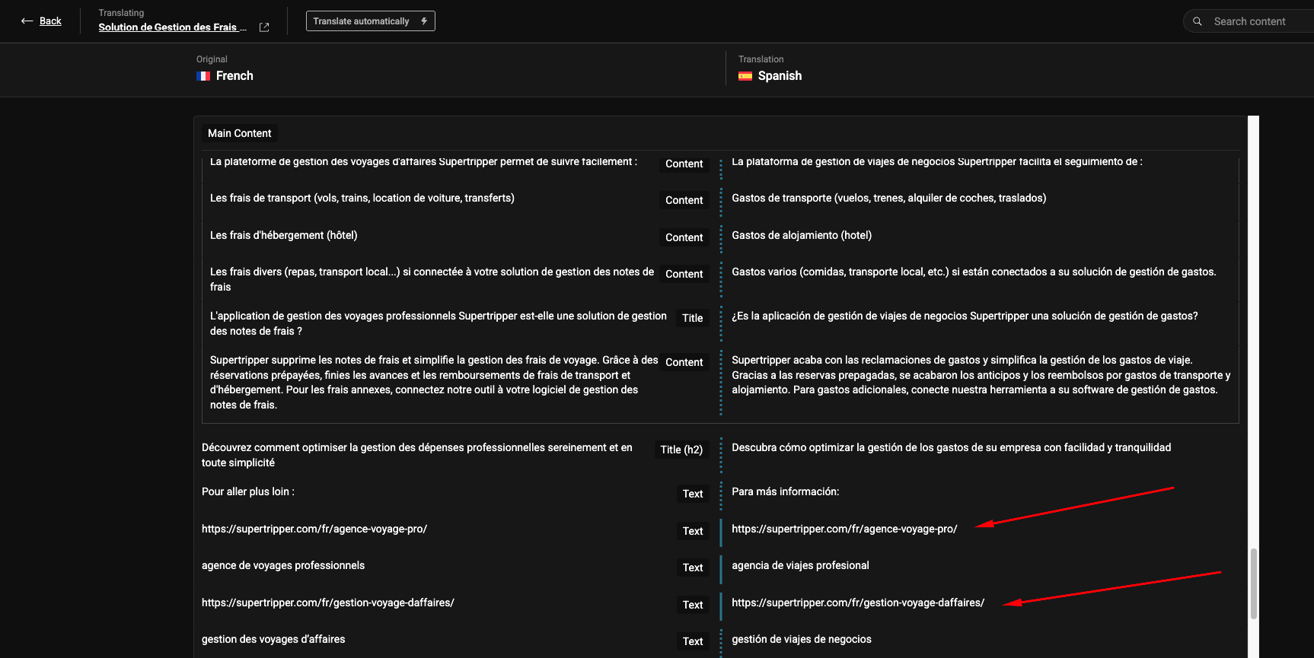Click Text tag next to French gestion-voyage-daffaires URL
This screenshot has width=1314, height=658.
tap(693, 605)
